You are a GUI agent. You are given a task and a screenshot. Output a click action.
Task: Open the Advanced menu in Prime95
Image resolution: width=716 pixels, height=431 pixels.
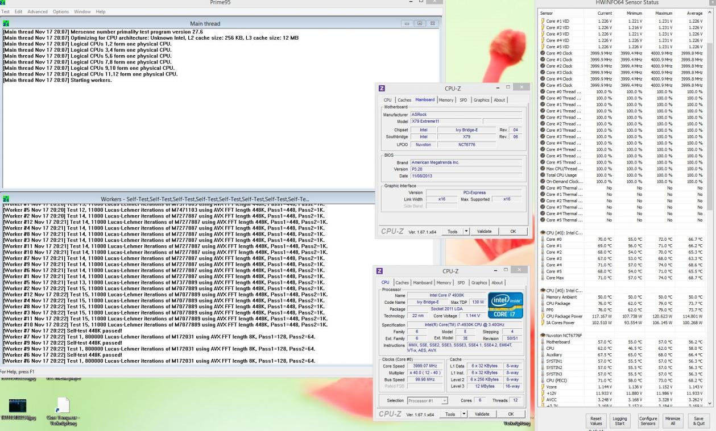point(38,11)
